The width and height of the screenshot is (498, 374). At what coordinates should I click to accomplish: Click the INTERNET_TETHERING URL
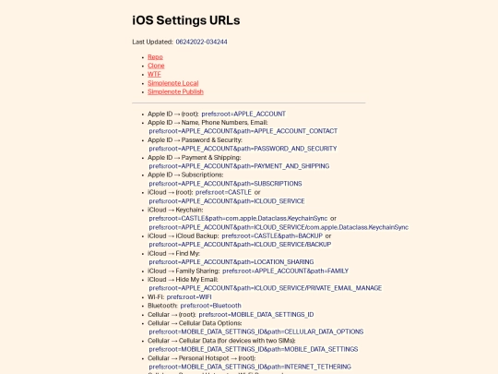click(250, 367)
